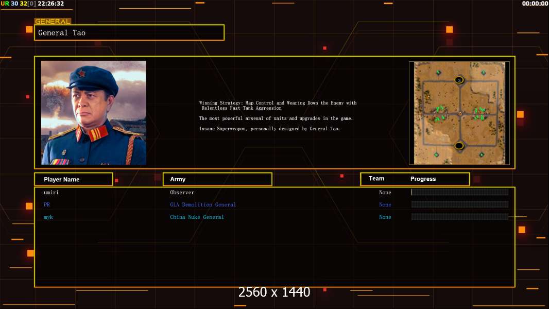
Task: Click the GENERAL label tag
Action: coord(53,21)
